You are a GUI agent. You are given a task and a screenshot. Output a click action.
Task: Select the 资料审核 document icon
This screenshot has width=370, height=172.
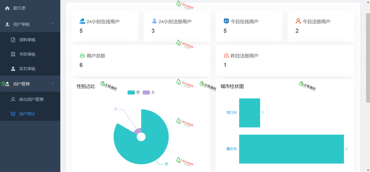point(12,39)
